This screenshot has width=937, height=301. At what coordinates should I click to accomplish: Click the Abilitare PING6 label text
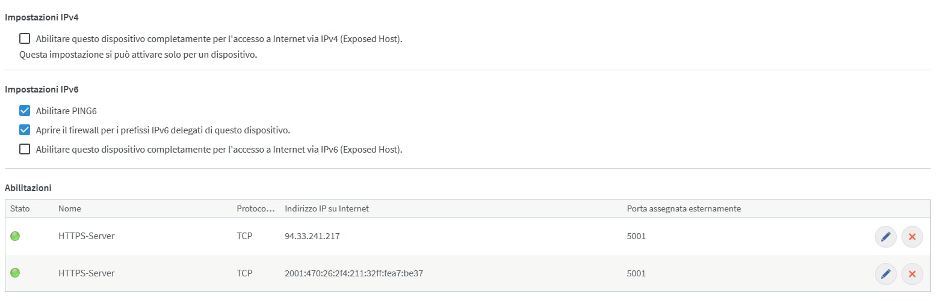click(x=66, y=111)
